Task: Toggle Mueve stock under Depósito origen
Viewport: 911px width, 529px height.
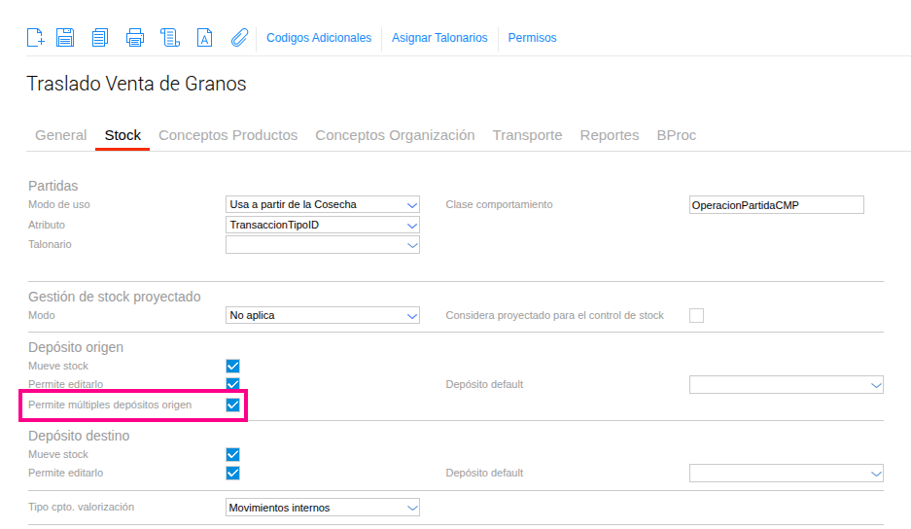Action: click(232, 366)
